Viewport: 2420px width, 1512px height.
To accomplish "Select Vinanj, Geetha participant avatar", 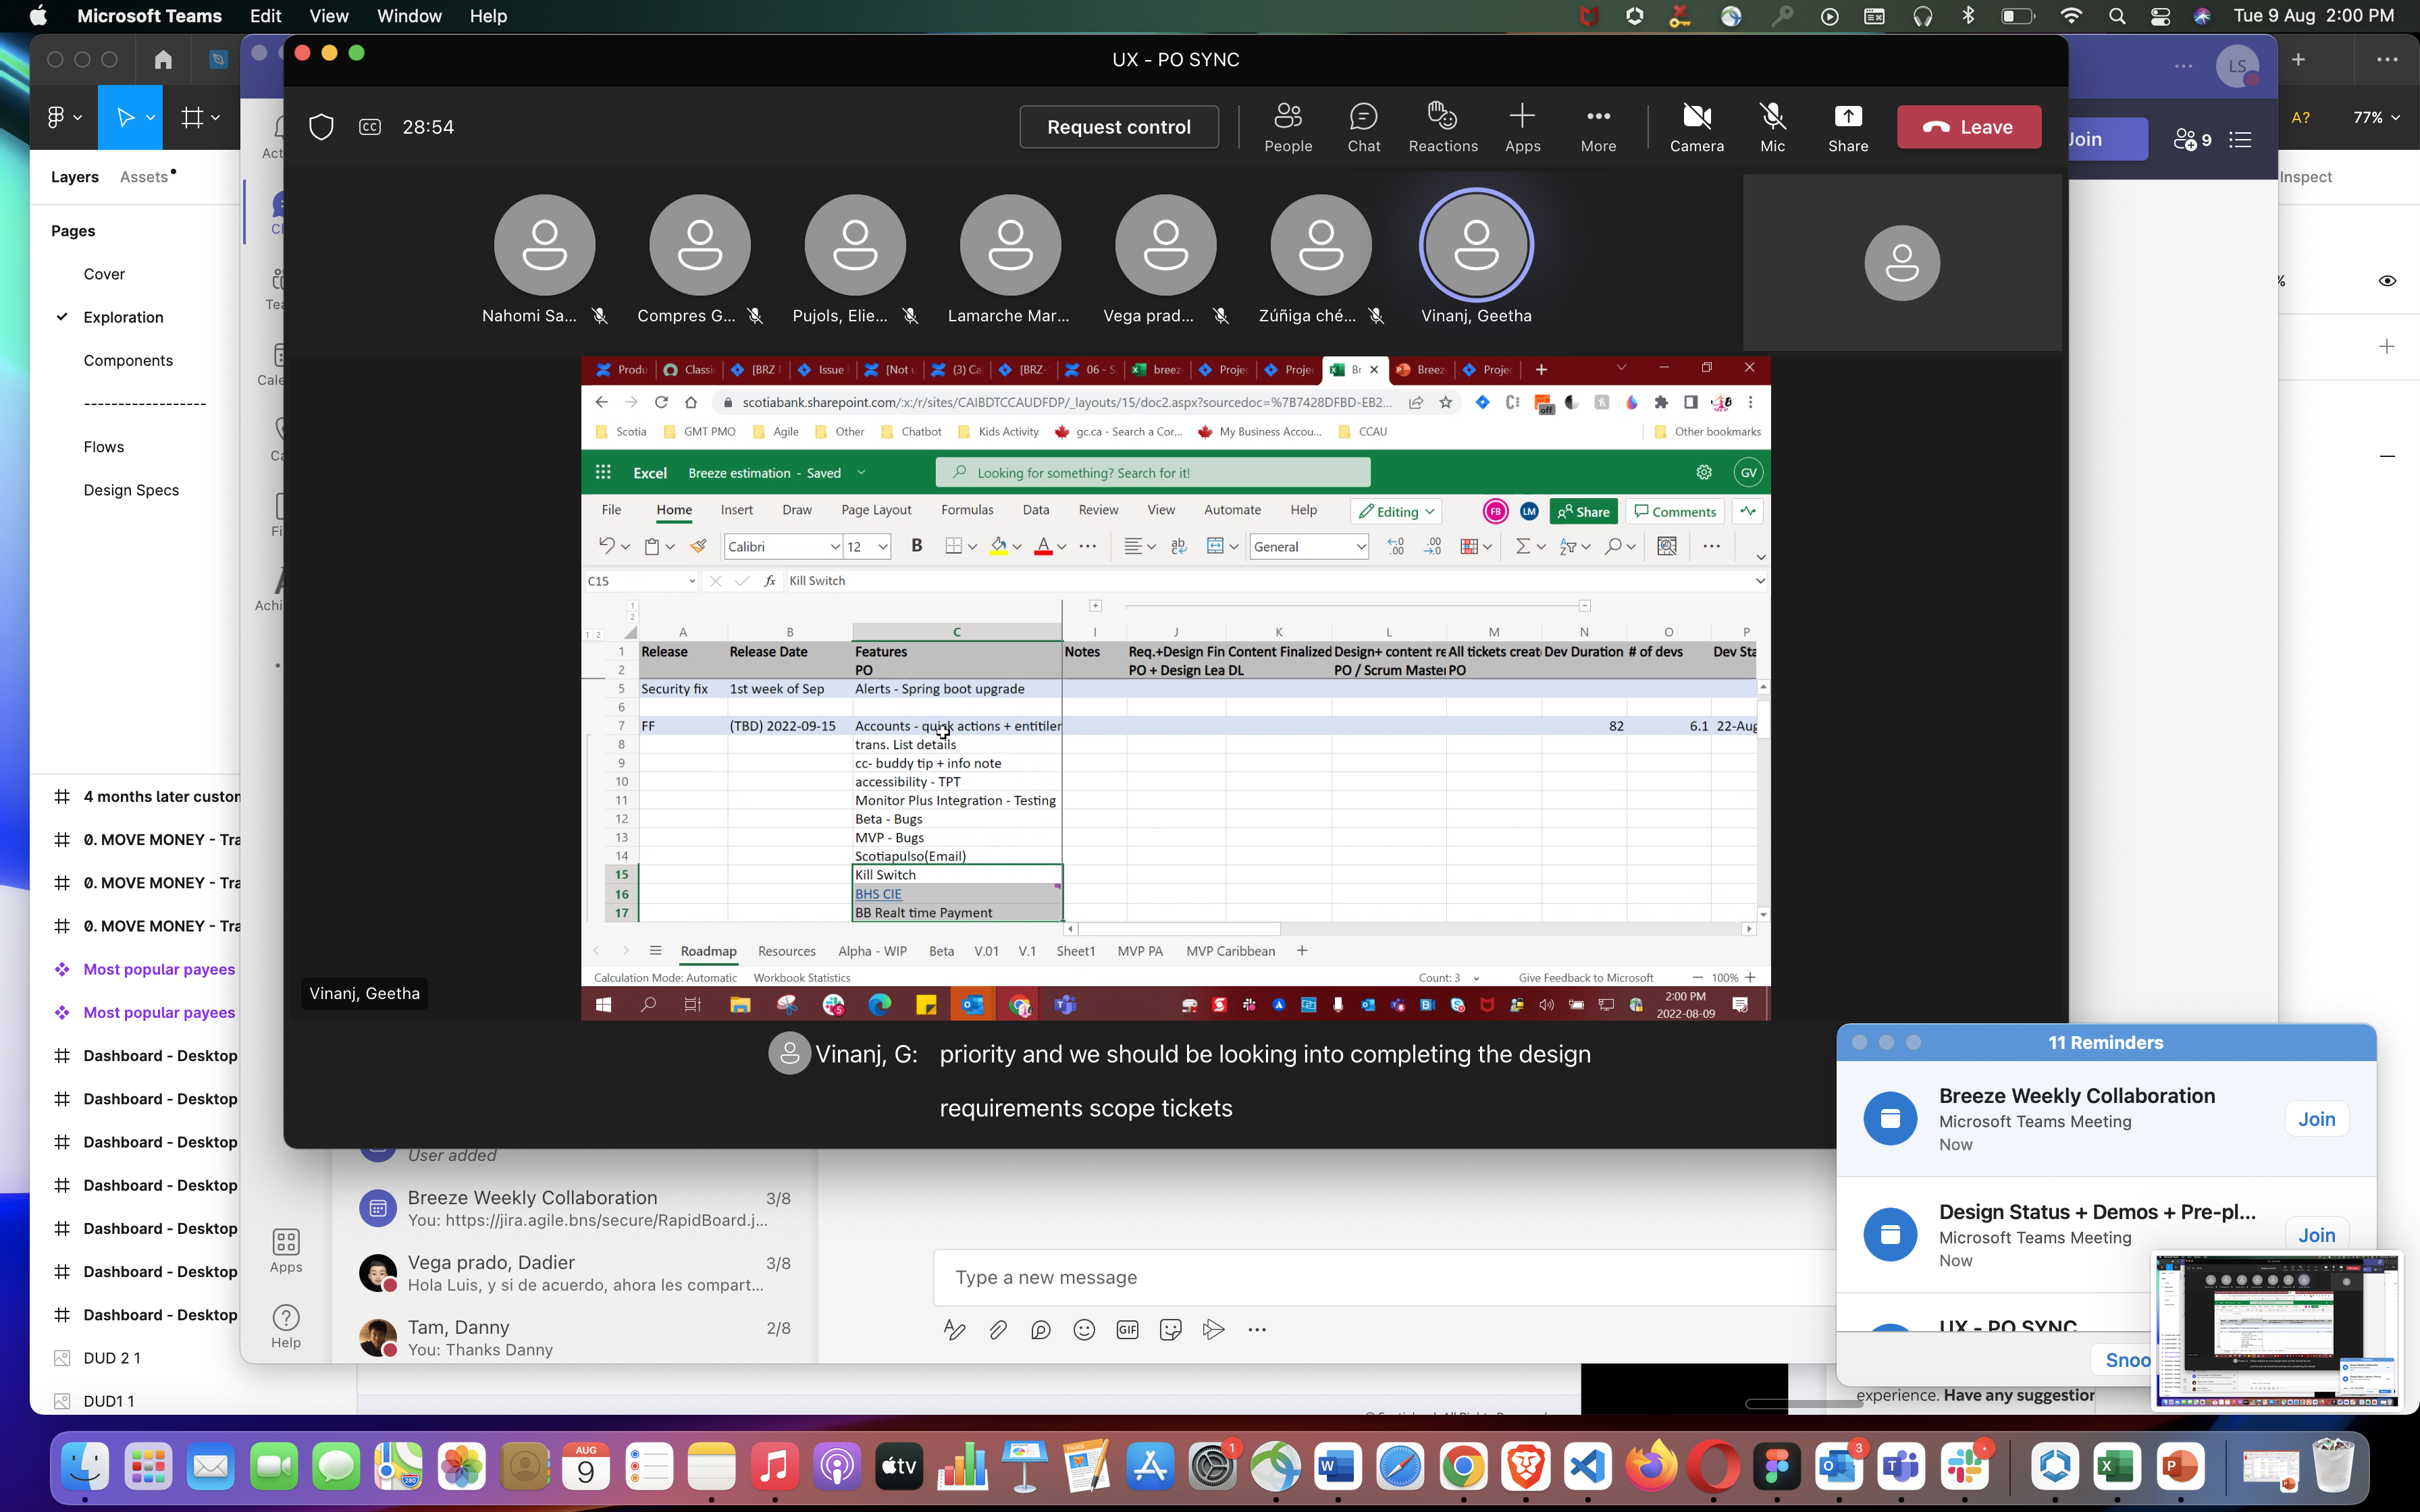I will click(1476, 245).
